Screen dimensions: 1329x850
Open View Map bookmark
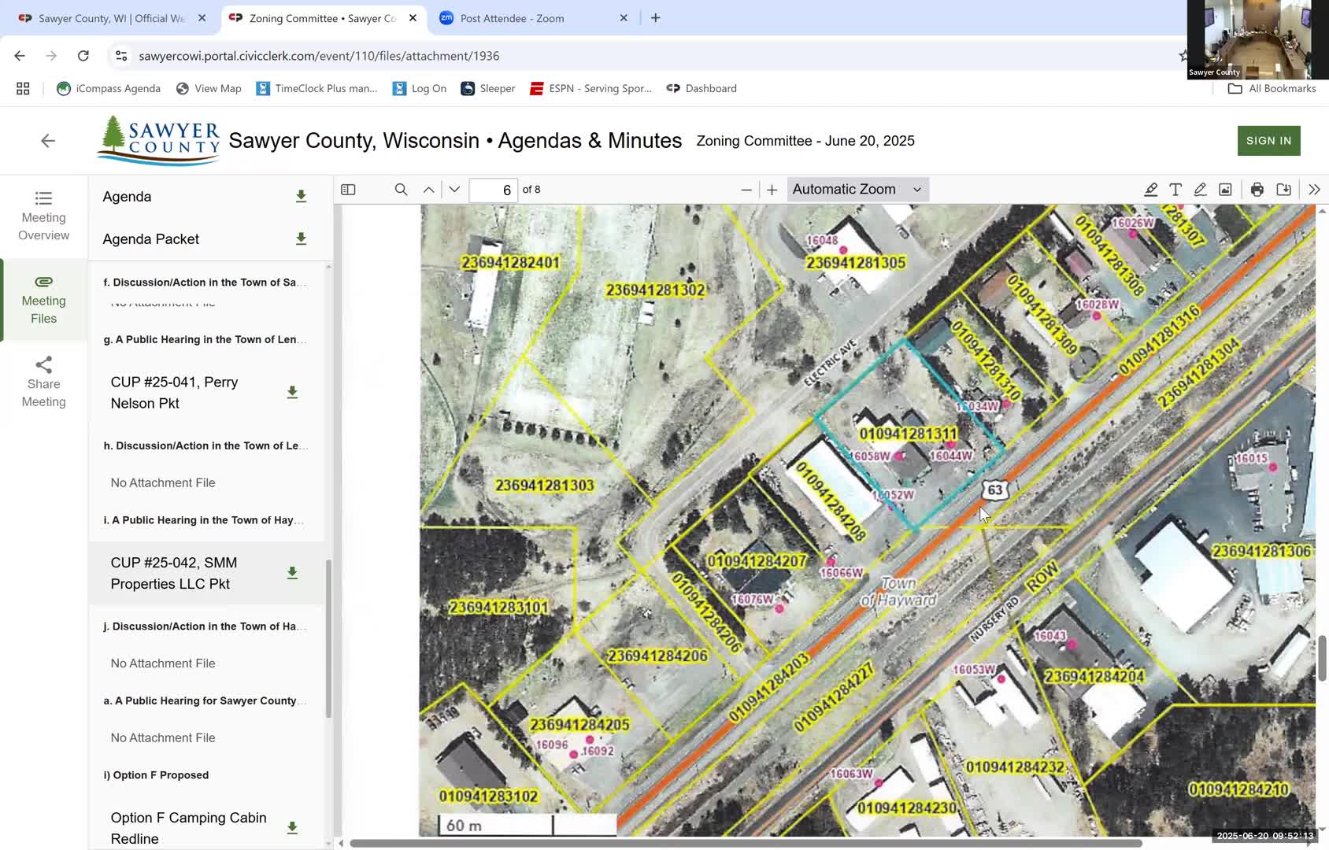[x=209, y=88]
